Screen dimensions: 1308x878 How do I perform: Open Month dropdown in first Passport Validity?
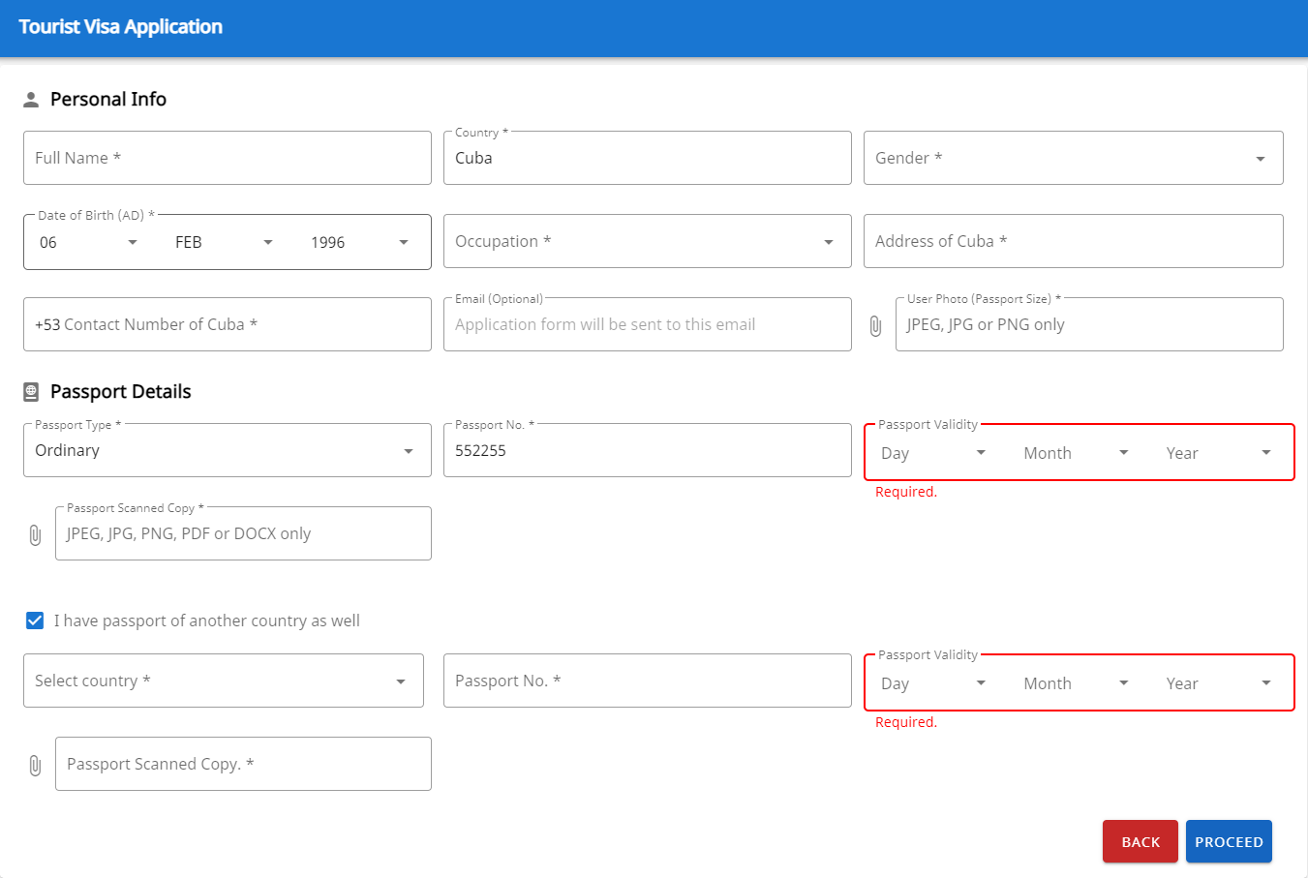point(1077,453)
